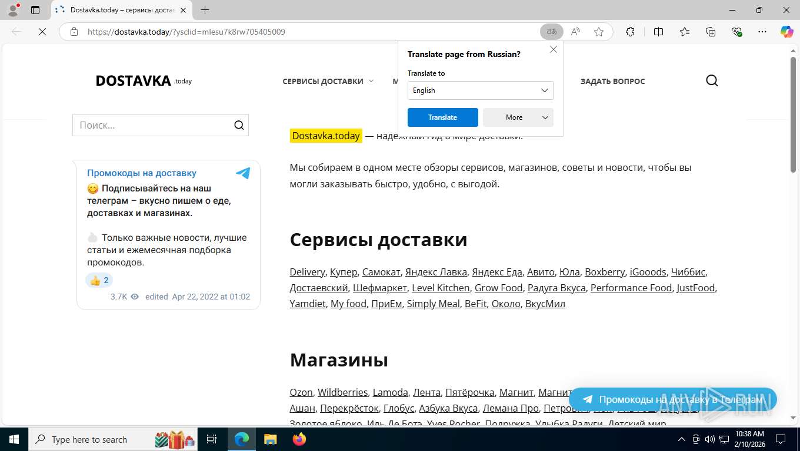Open the Авито link
Image resolution: width=800 pixels, height=451 pixels.
(541, 272)
